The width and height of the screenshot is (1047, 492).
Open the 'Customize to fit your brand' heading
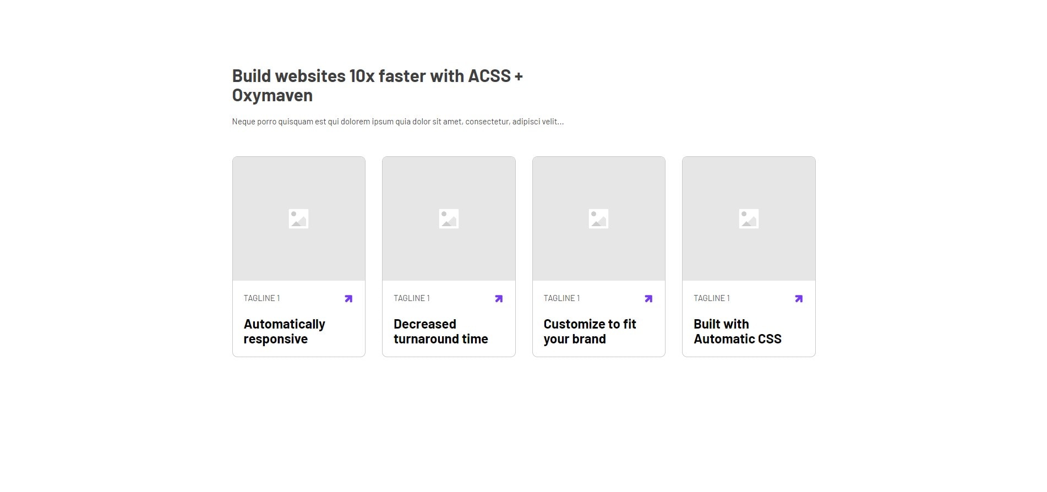[590, 331]
